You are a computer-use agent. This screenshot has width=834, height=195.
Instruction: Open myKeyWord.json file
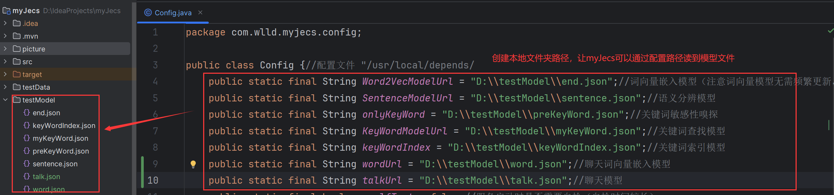tap(60, 138)
